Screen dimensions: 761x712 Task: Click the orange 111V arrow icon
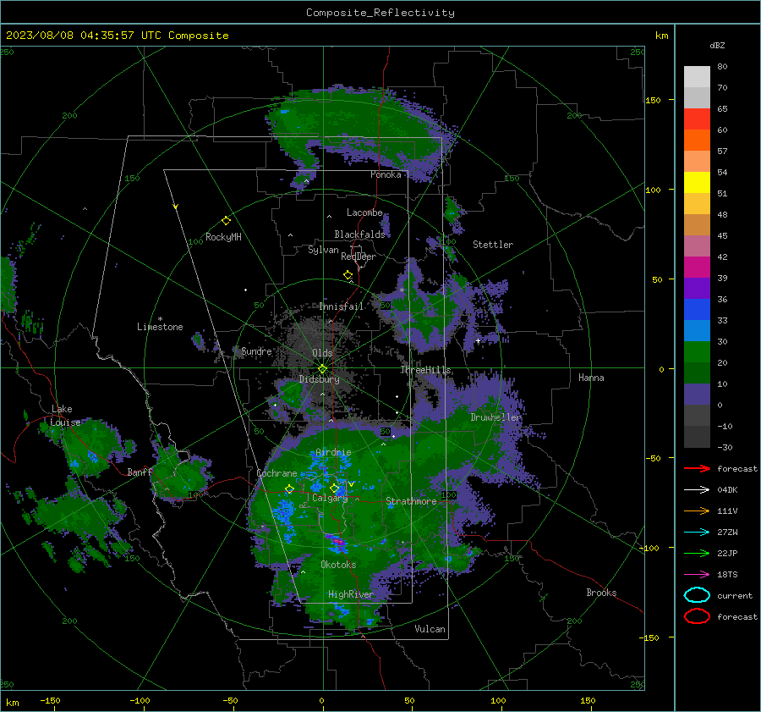697,511
